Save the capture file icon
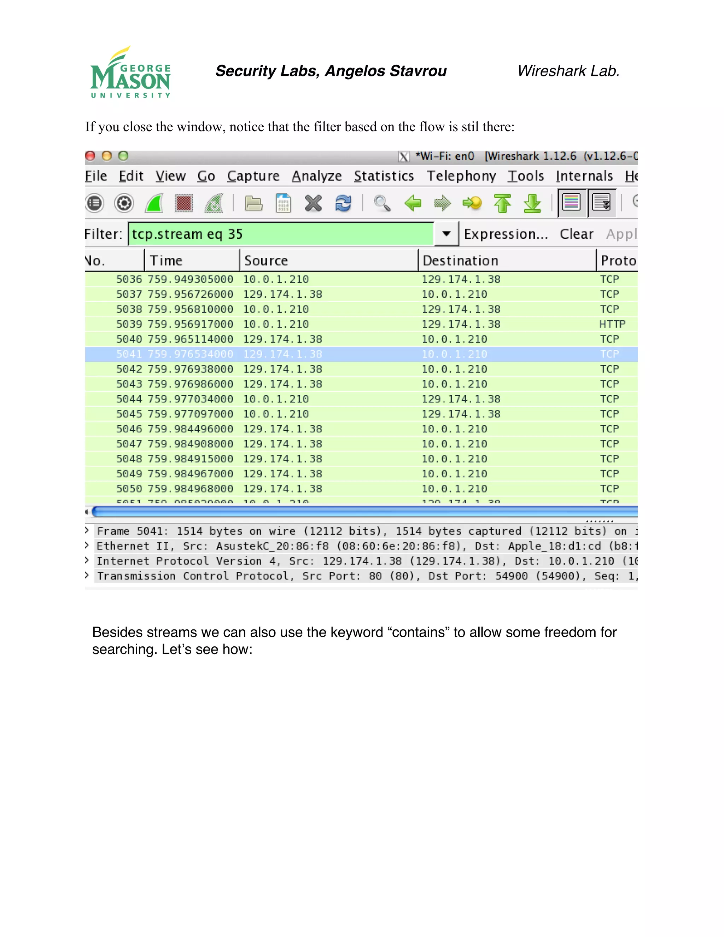This screenshot has width=724, height=937. pos(284,203)
